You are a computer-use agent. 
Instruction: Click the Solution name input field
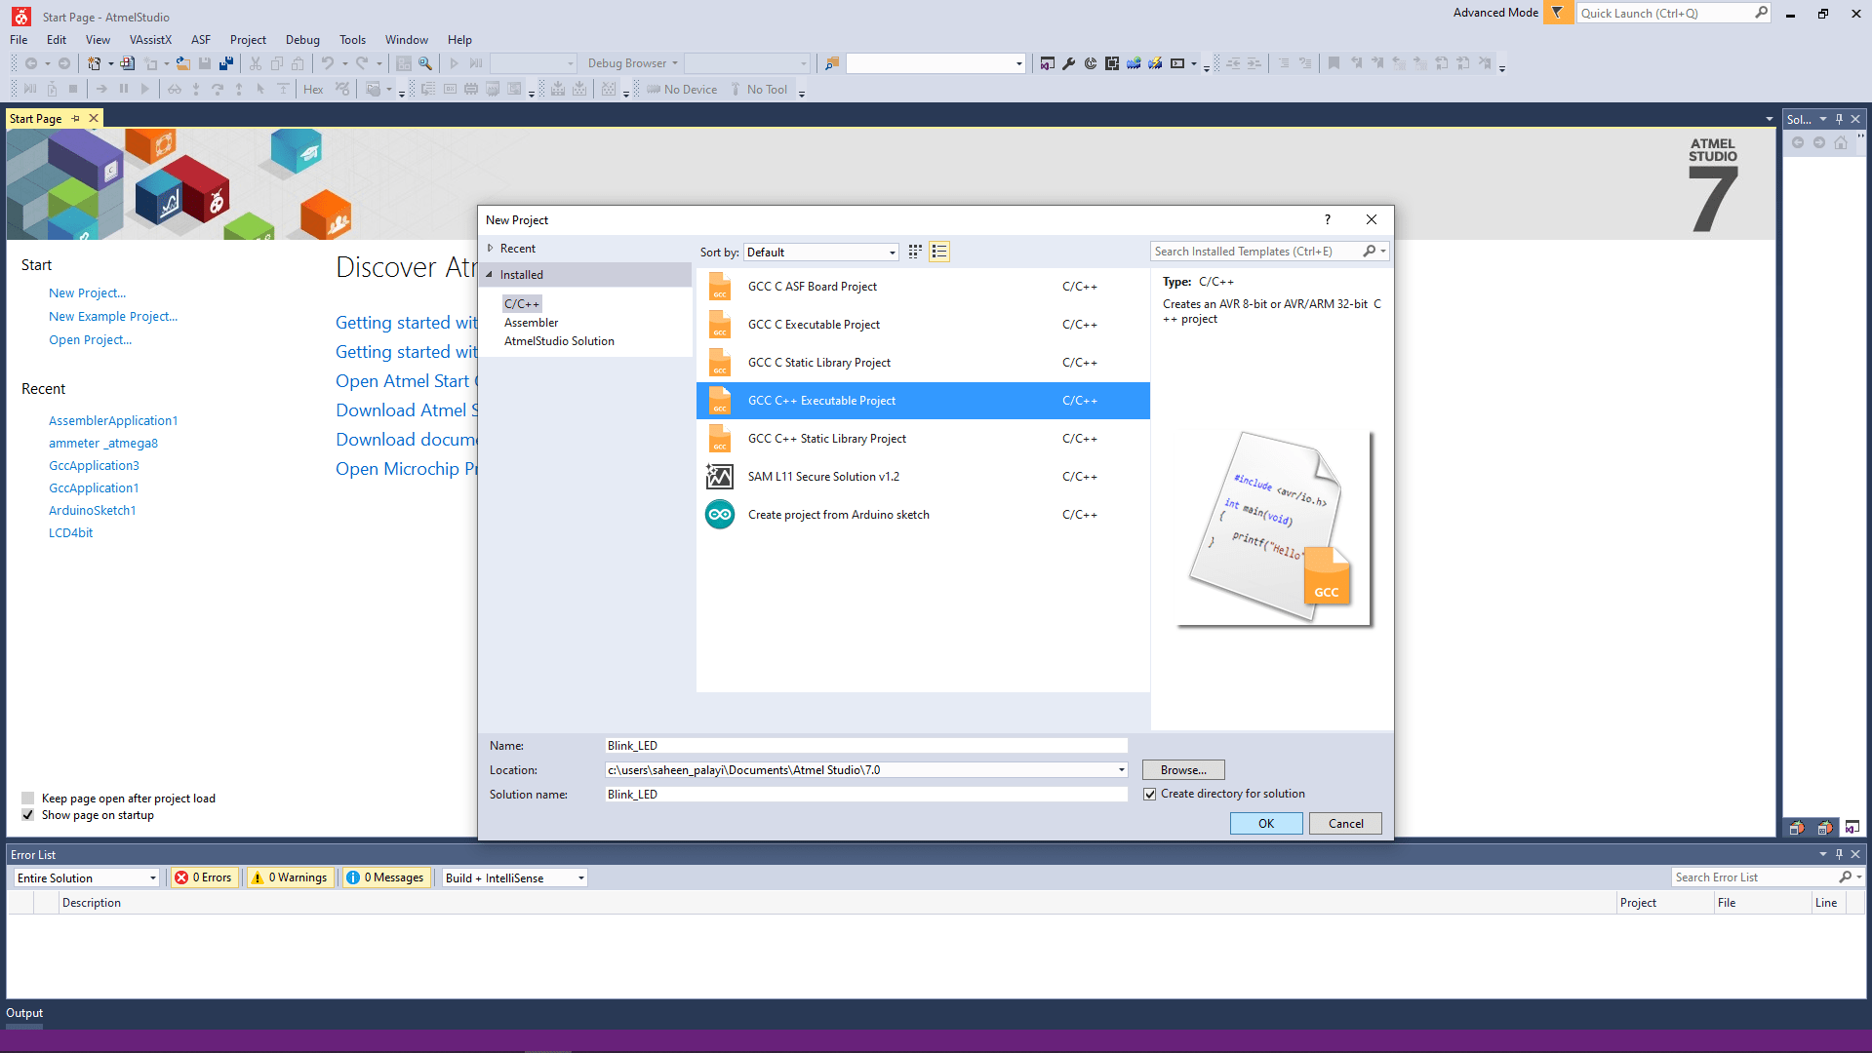coord(865,795)
